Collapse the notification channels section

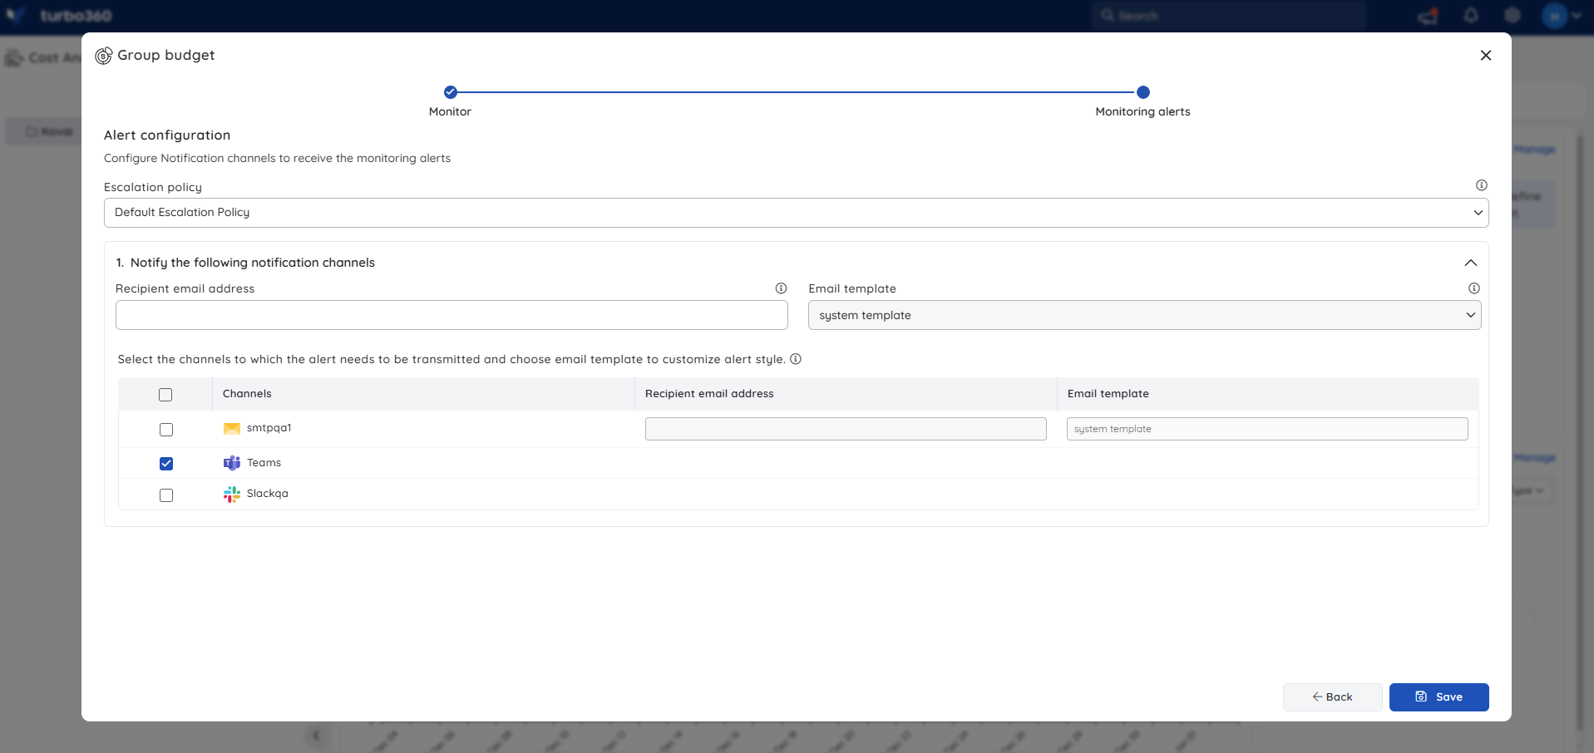tap(1470, 263)
